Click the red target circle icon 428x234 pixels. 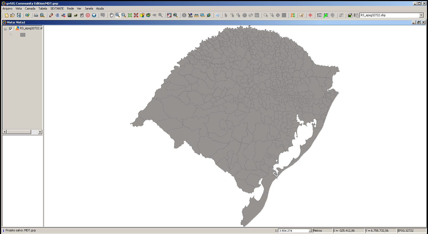coord(88,15)
